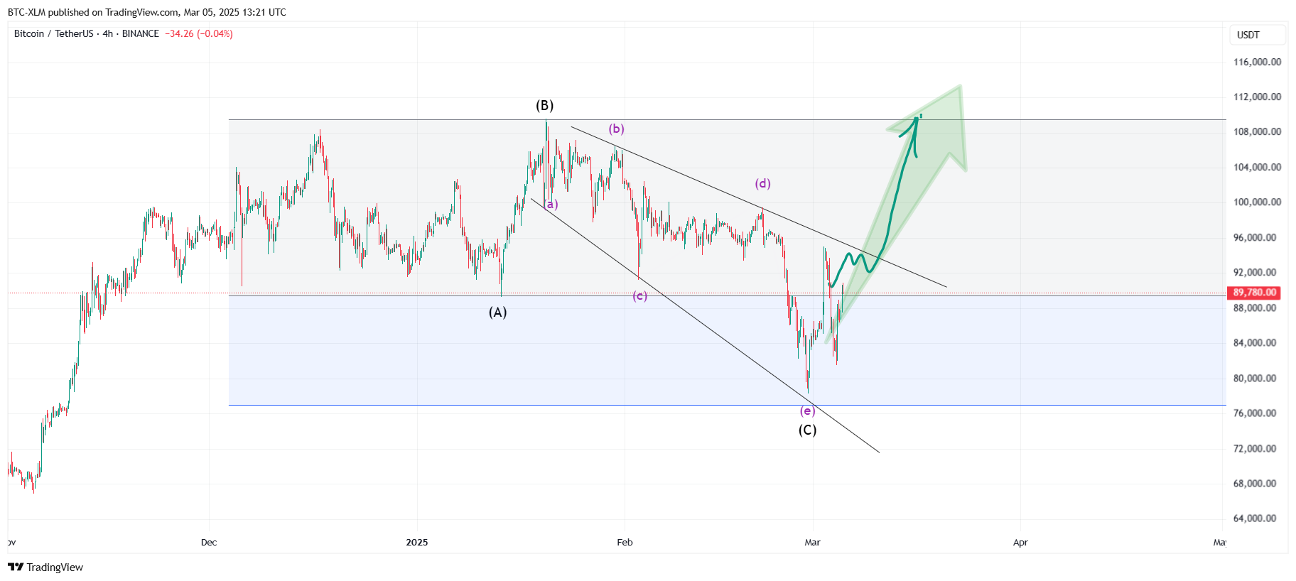Click the 96,000.00 price axis label
The height and width of the screenshot is (581, 1296).
pyautogui.click(x=1255, y=237)
